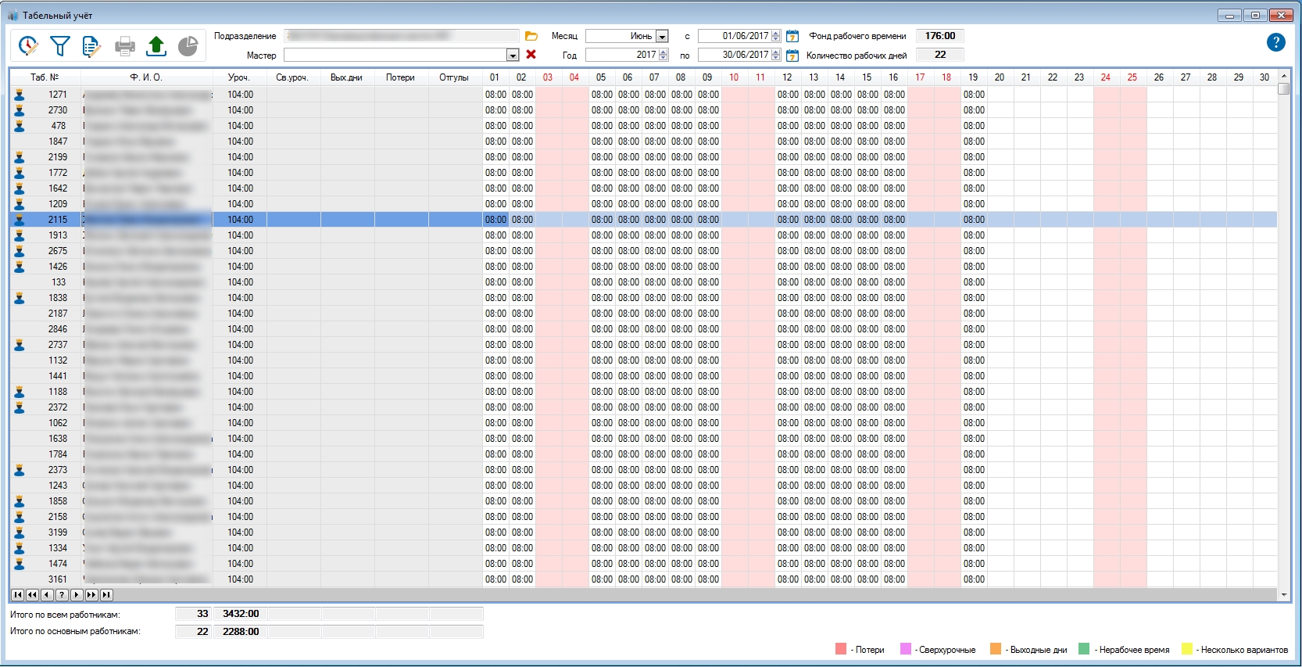Screen dimensions: 1302x667
Task: Expand the Месяц dropdown showing Июнь
Action: (x=662, y=37)
